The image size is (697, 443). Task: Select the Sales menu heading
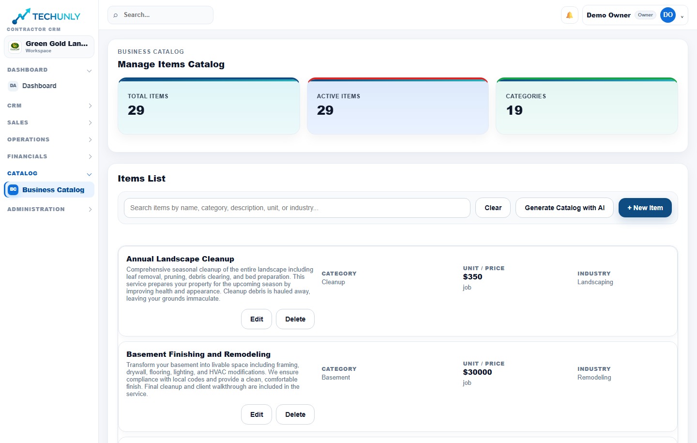pyautogui.click(x=17, y=122)
